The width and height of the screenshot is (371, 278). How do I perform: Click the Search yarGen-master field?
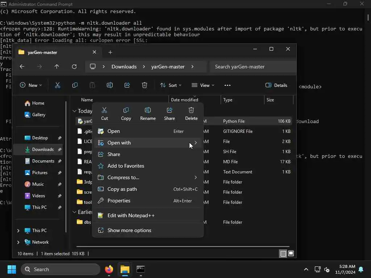253,67
